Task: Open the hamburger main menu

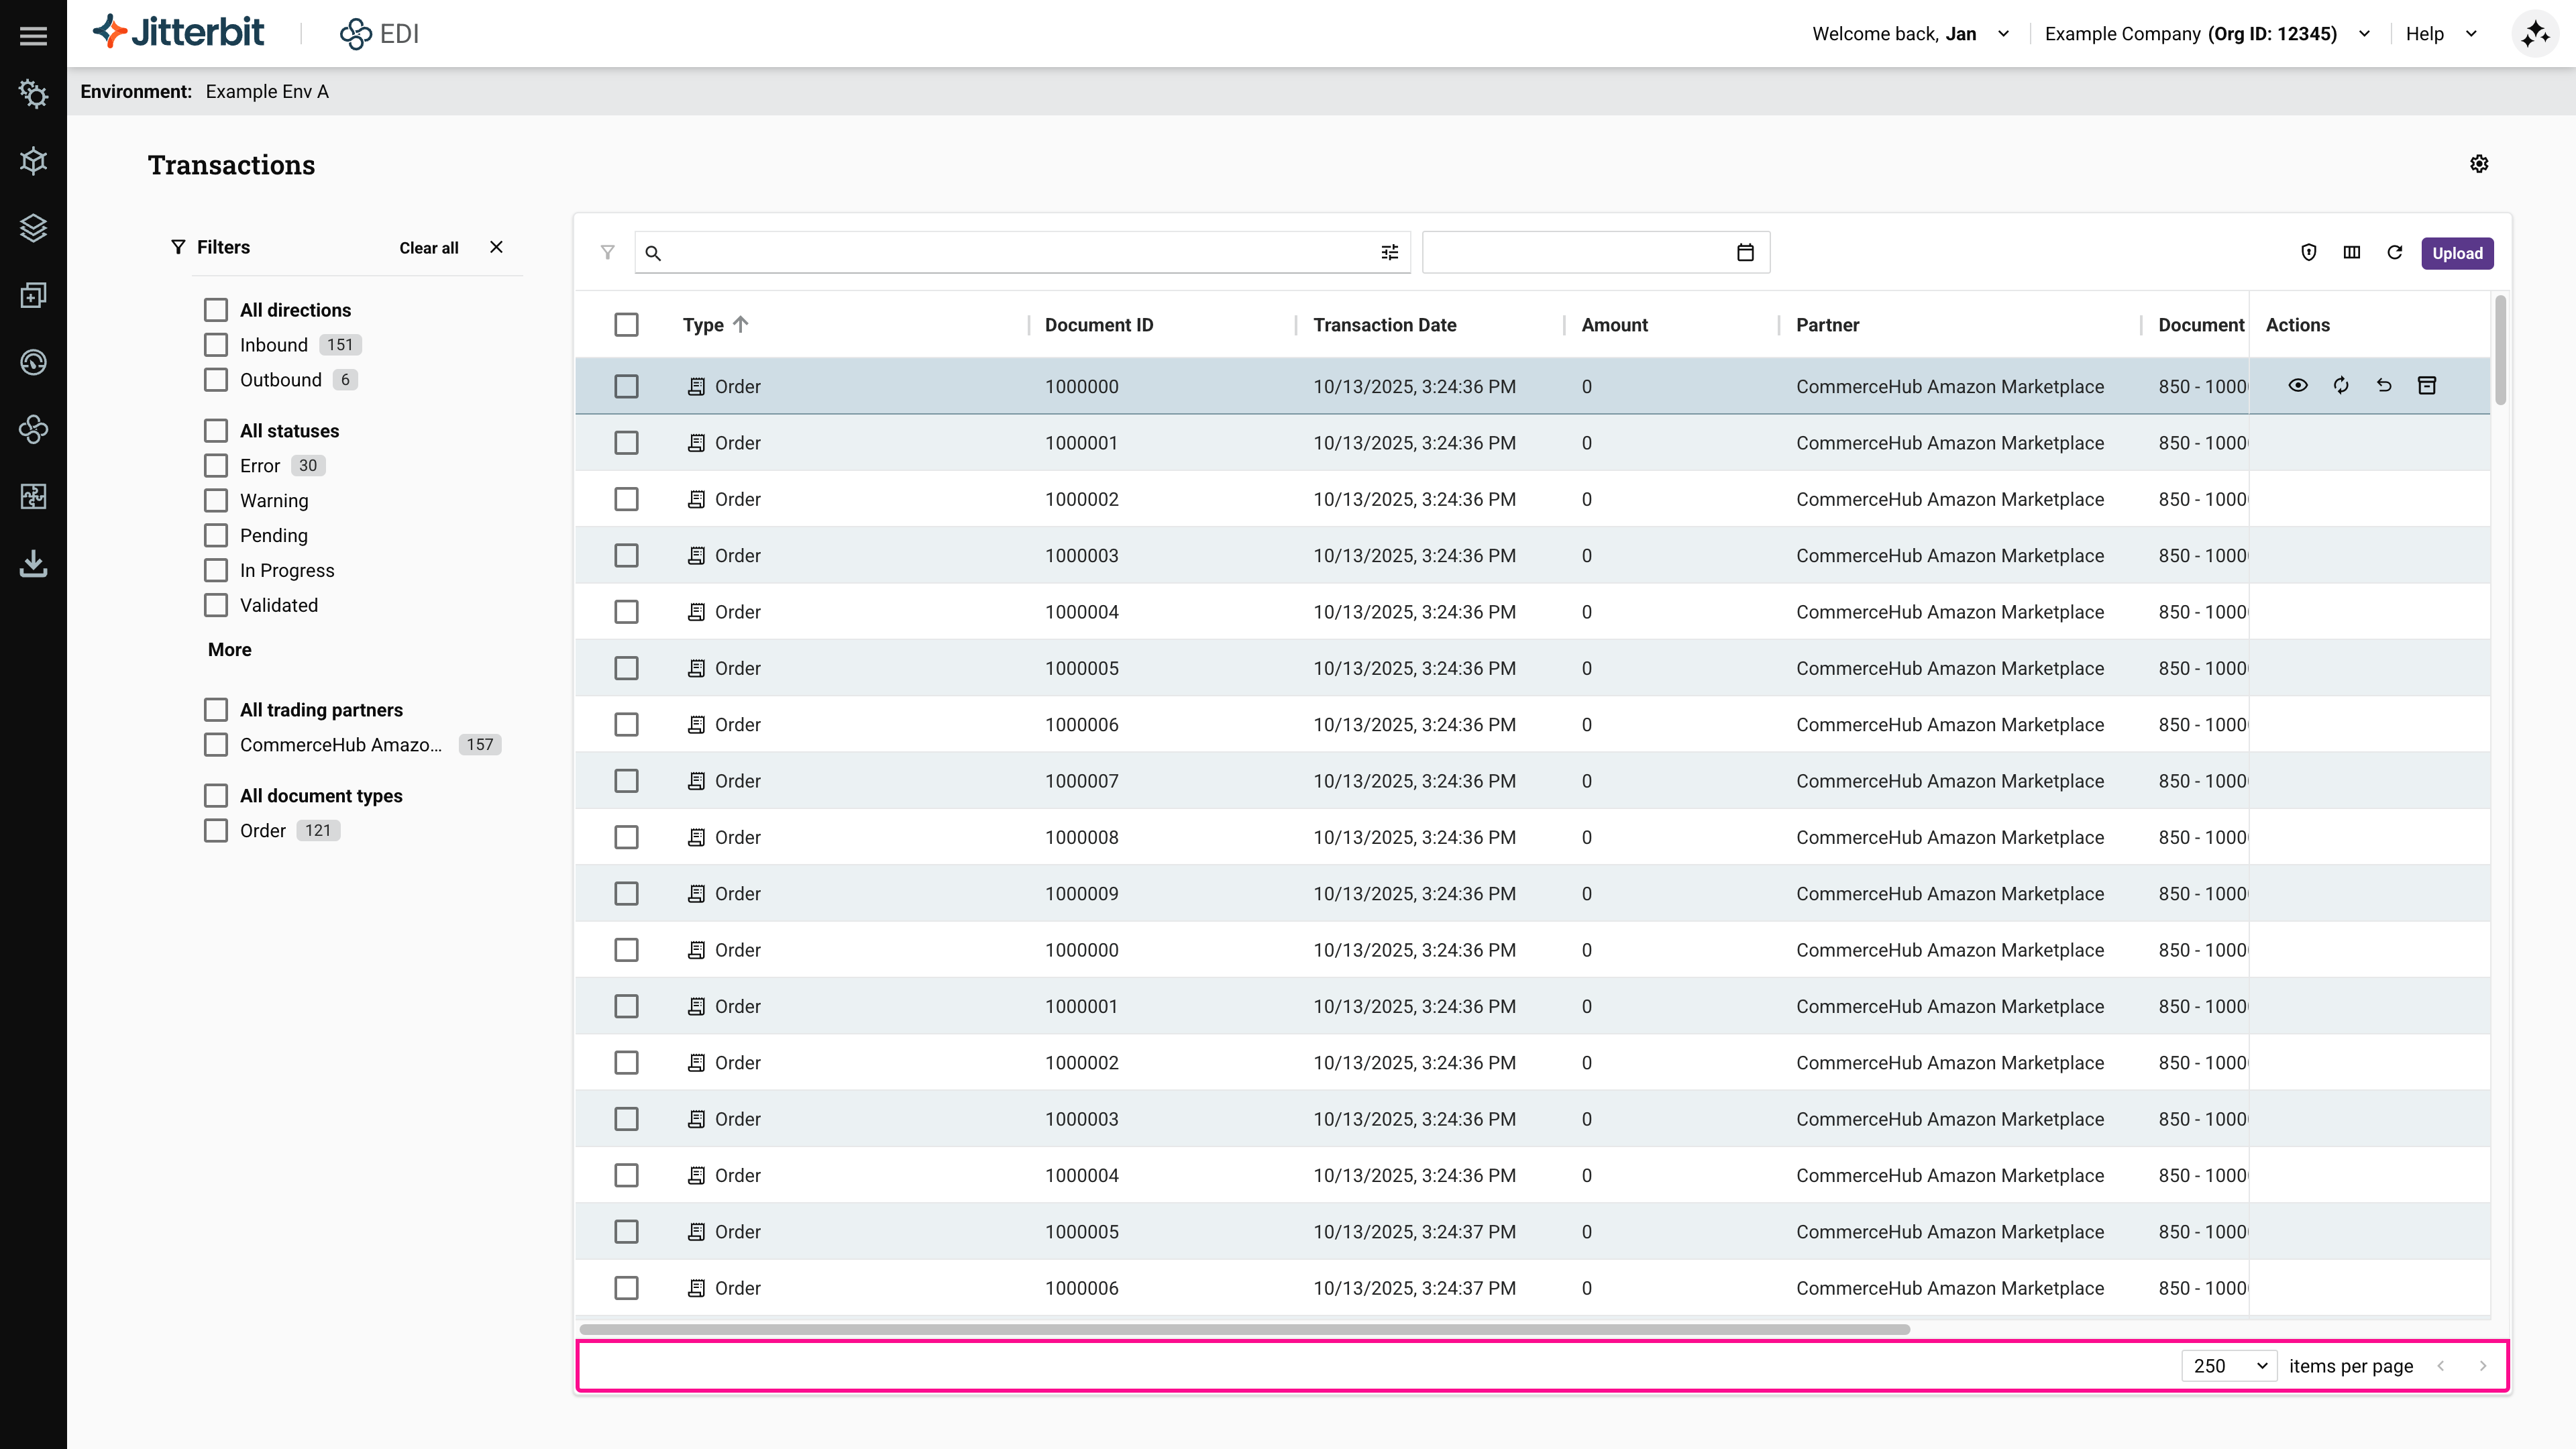Action: [33, 36]
